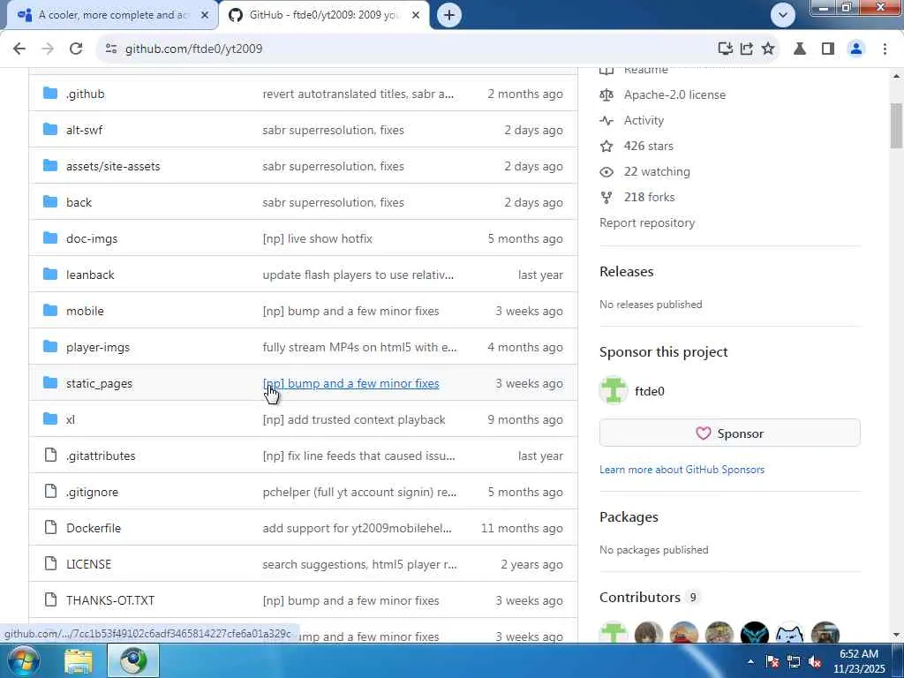Click the file icon beside Dockerfile
Screen dimensions: 904x678
pos(50,528)
